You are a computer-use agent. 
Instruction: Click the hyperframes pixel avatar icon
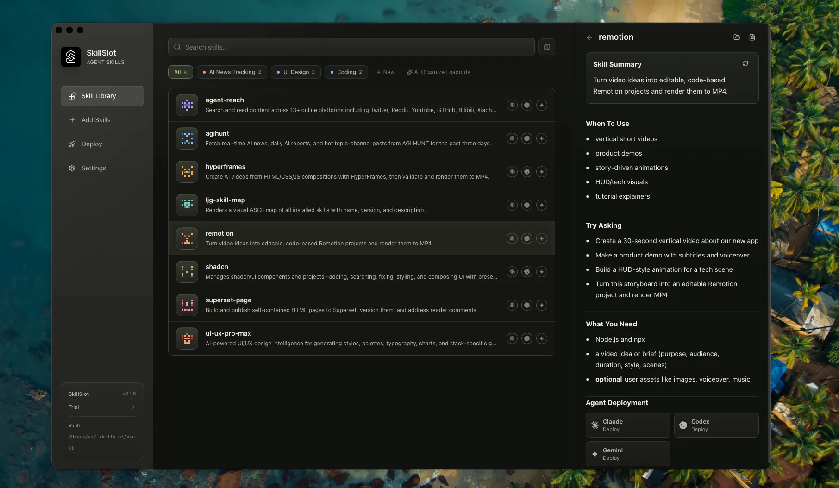click(x=187, y=172)
